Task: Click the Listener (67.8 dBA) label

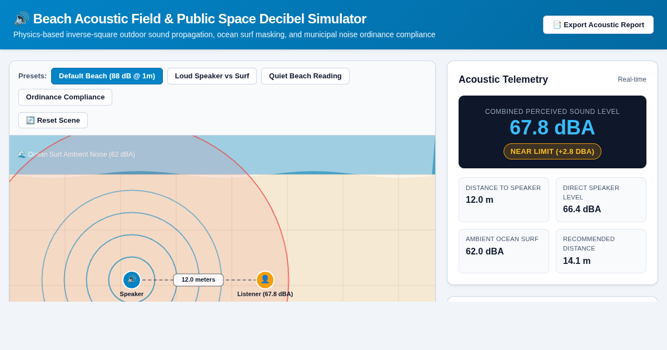Action: point(265,294)
